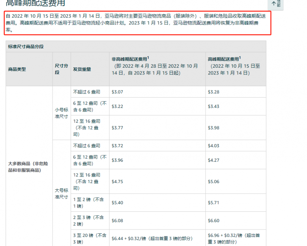Select the $6.08 fee cell
The width and height of the screenshot is (307, 246).
coord(157,220)
